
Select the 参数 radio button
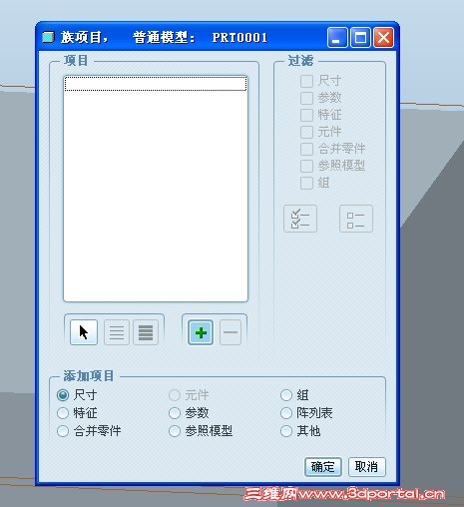point(175,413)
